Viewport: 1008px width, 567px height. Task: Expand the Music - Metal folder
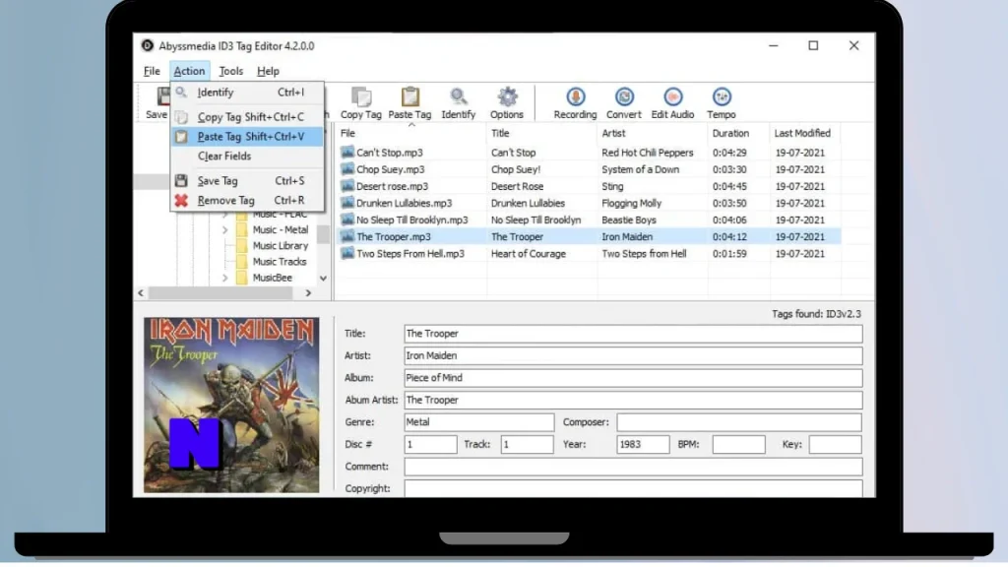(225, 230)
